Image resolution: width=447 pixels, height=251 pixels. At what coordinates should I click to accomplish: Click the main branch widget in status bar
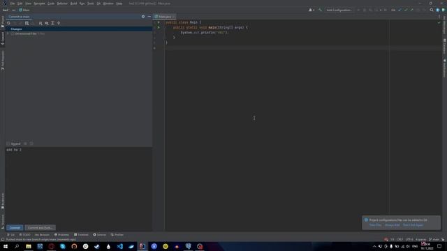[434, 240]
